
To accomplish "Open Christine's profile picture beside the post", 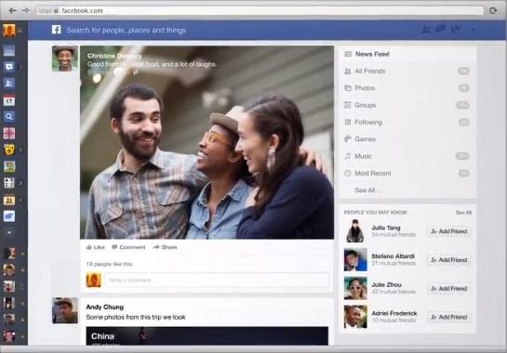I will (x=65, y=59).
